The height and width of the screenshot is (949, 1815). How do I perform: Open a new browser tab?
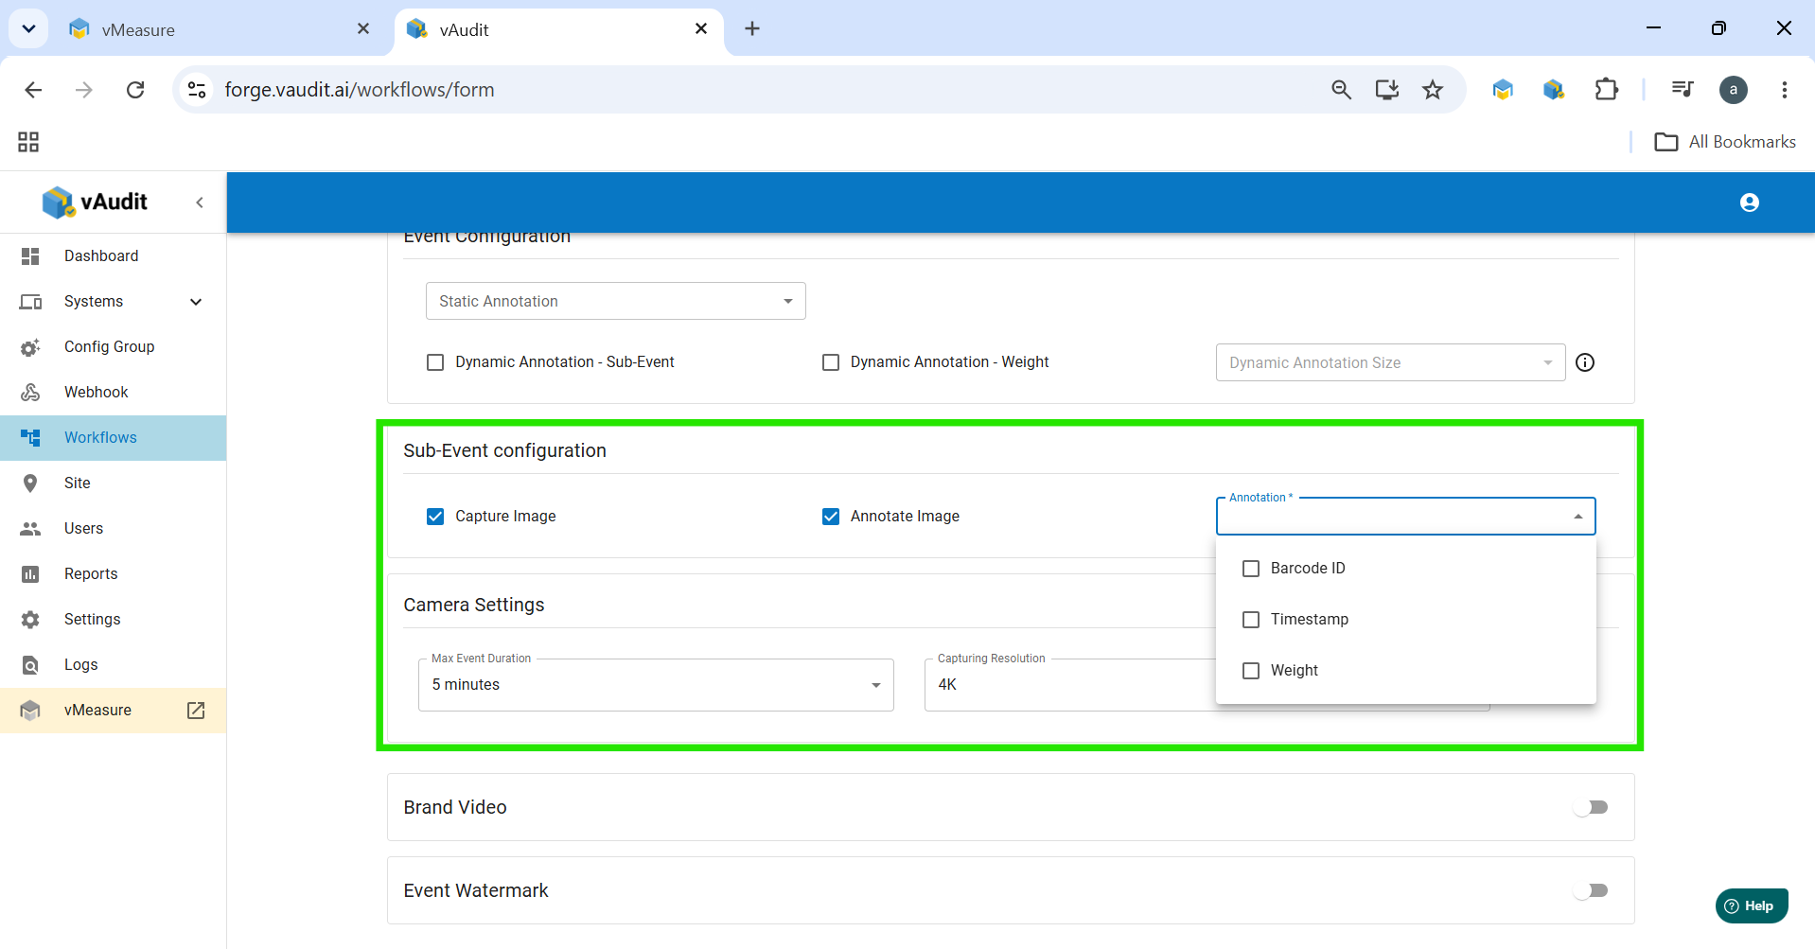pos(752,29)
